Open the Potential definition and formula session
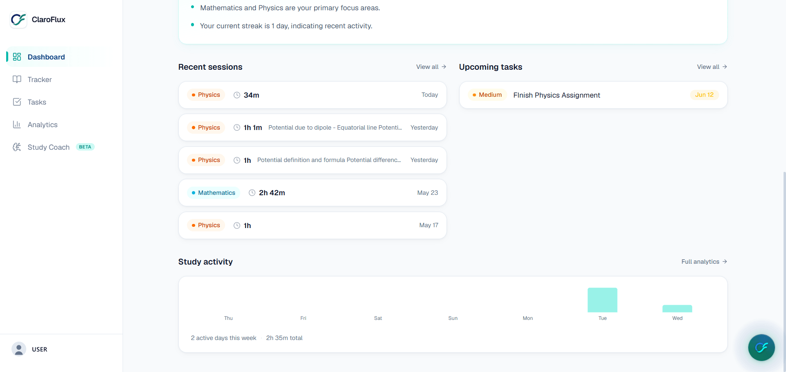The width and height of the screenshot is (786, 372). 312,160
